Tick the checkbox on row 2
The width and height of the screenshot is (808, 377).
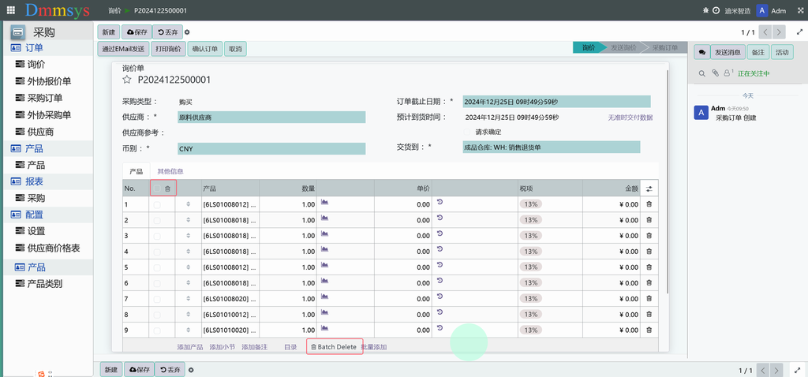(x=157, y=220)
